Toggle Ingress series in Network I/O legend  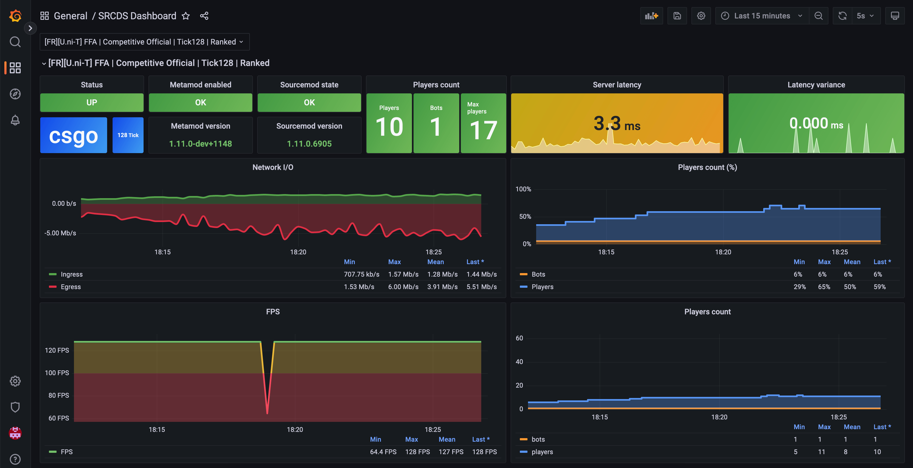click(x=71, y=274)
